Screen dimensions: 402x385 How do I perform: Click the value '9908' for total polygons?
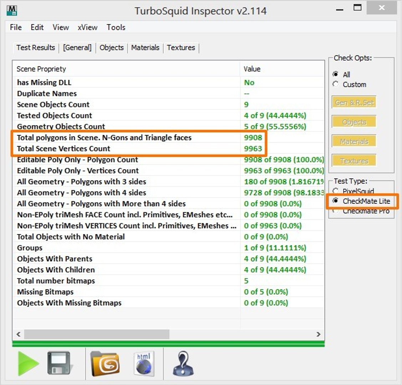[x=253, y=138]
